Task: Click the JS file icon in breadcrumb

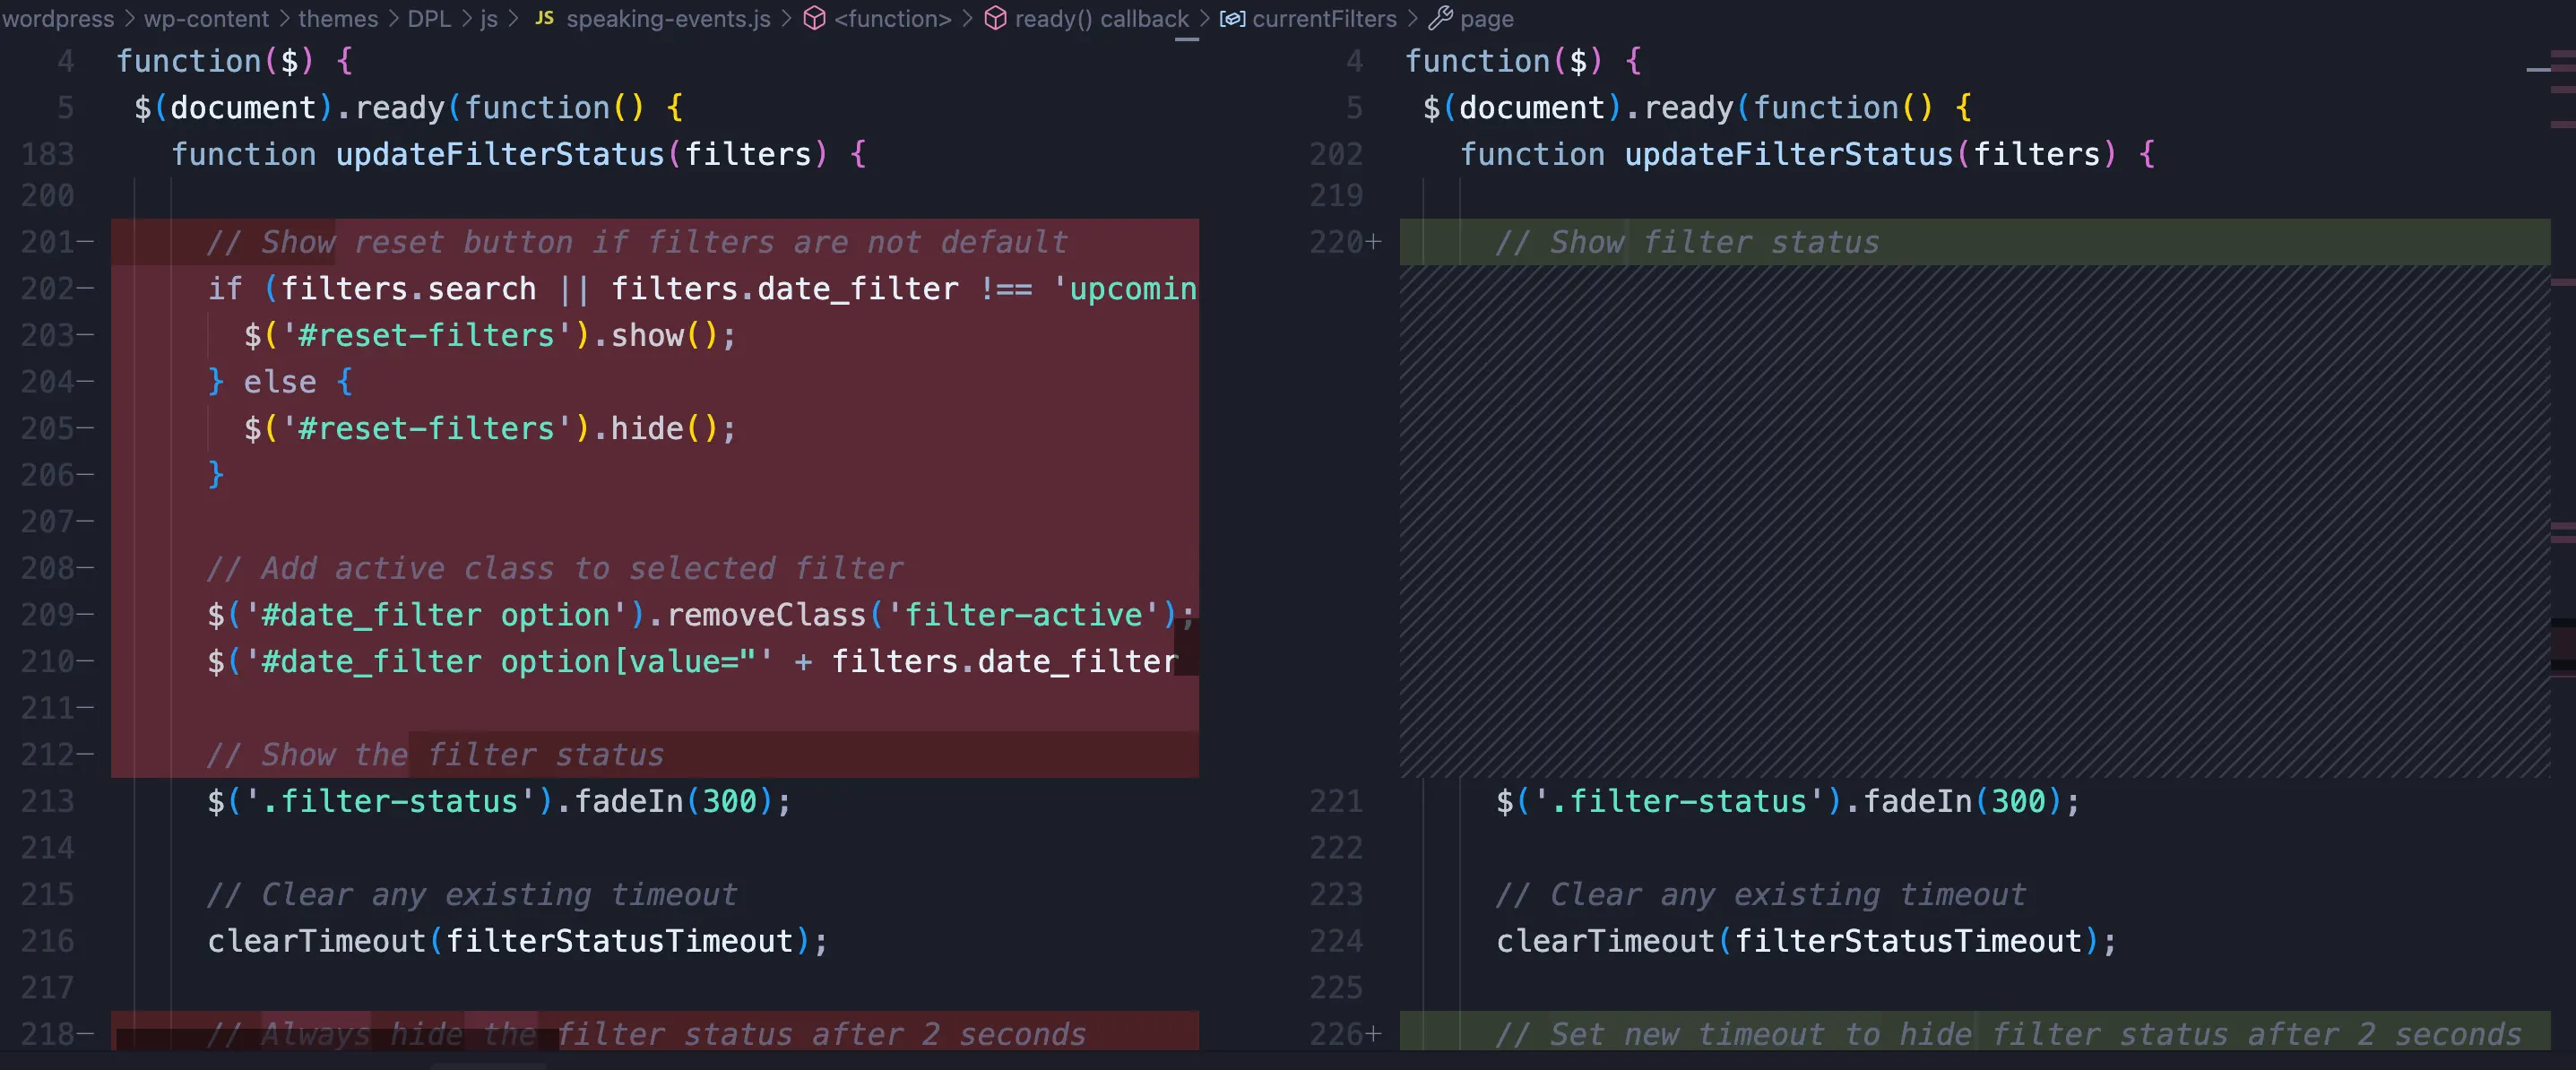Action: pyautogui.click(x=544, y=18)
